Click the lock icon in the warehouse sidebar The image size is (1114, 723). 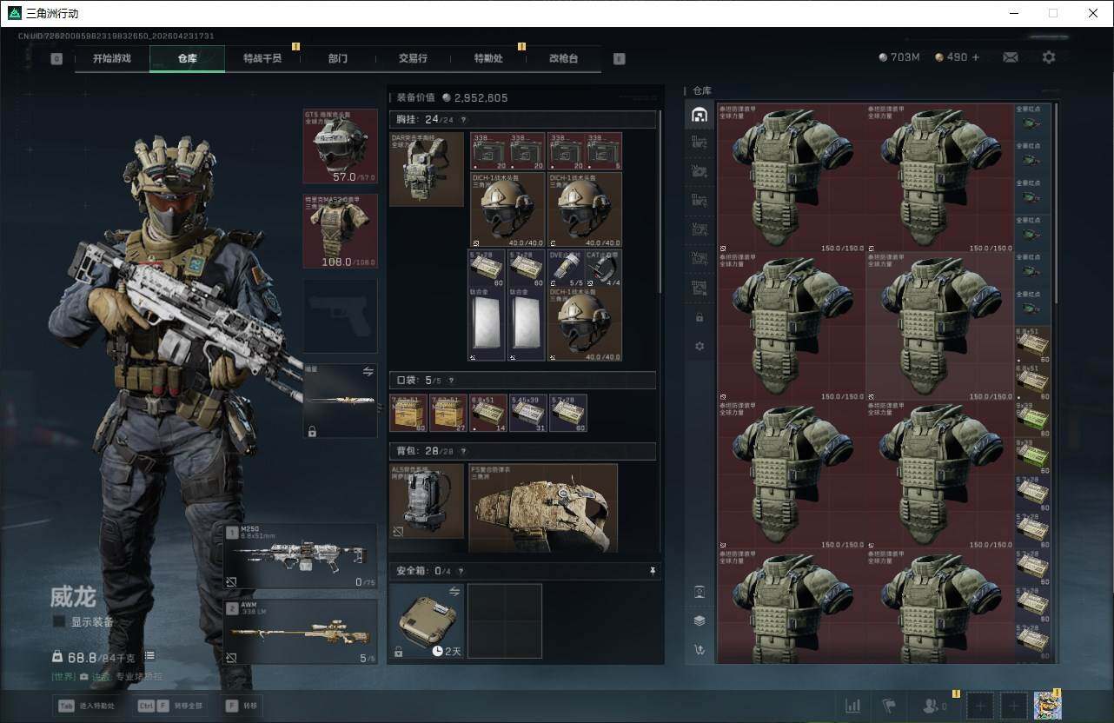700,318
